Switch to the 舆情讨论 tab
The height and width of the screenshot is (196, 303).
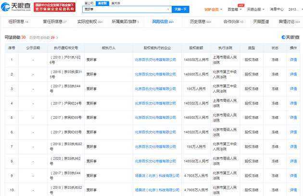pos(289,22)
